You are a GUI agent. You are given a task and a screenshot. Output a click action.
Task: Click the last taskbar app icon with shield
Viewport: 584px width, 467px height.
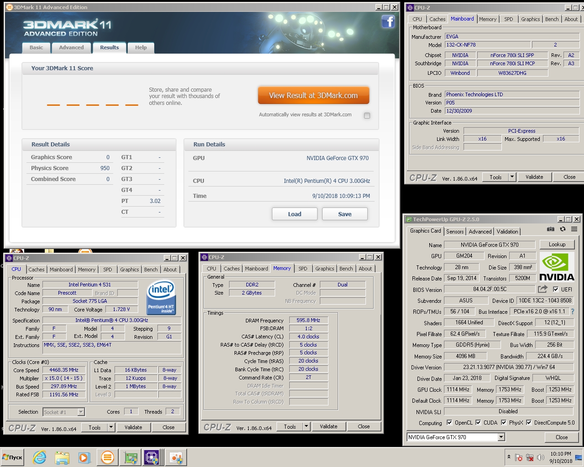coord(176,457)
